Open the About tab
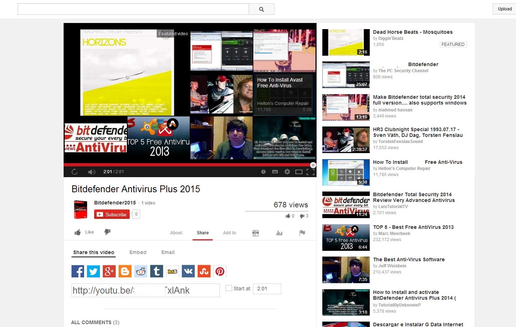Screen dimensions: 516x327 176,233
